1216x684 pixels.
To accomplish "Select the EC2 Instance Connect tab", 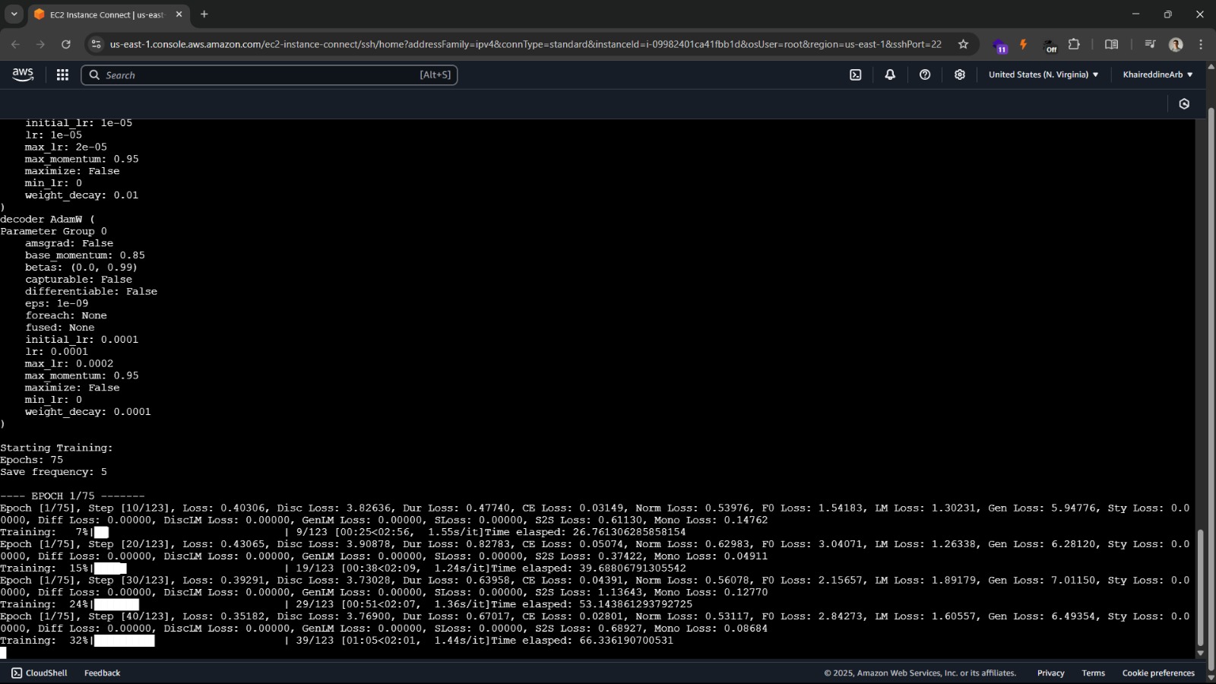I will (106, 14).
